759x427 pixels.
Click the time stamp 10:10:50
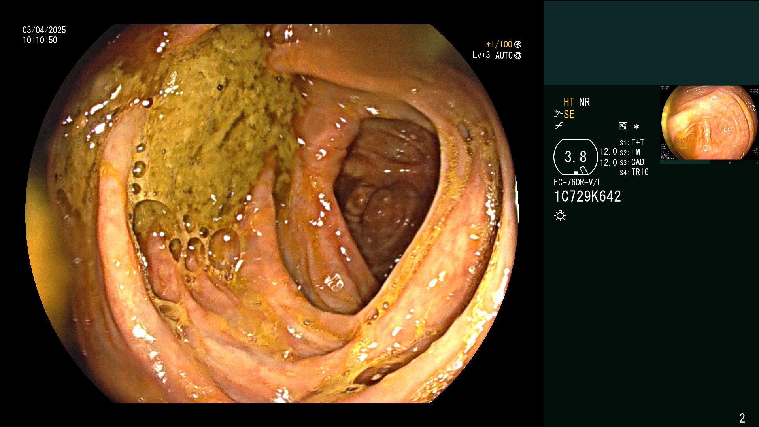pos(40,40)
